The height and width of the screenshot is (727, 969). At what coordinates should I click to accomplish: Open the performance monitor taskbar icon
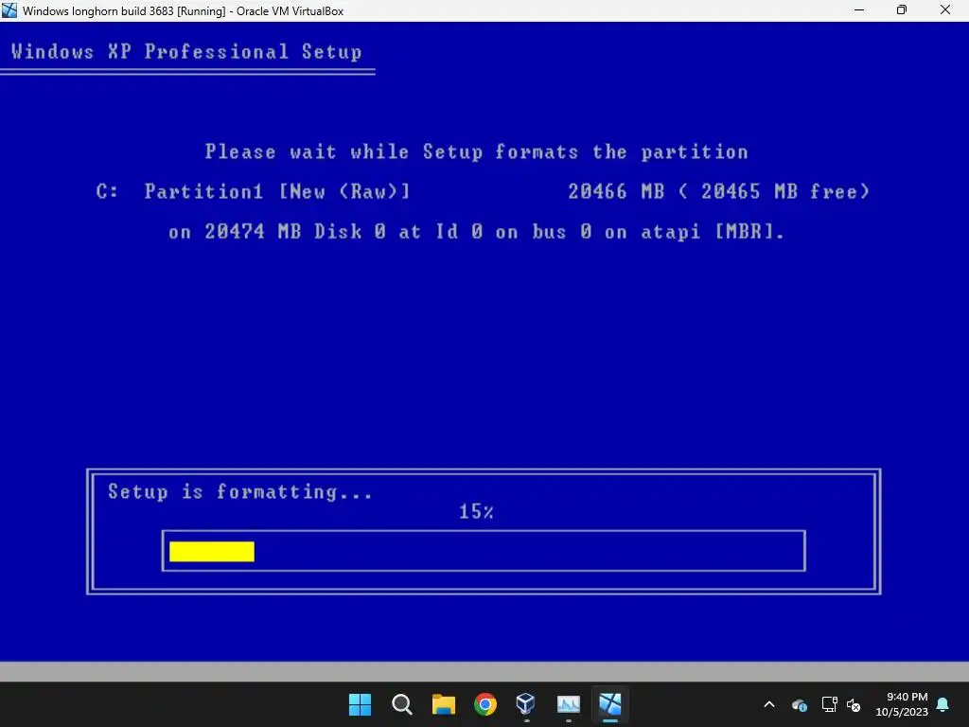[x=569, y=704]
